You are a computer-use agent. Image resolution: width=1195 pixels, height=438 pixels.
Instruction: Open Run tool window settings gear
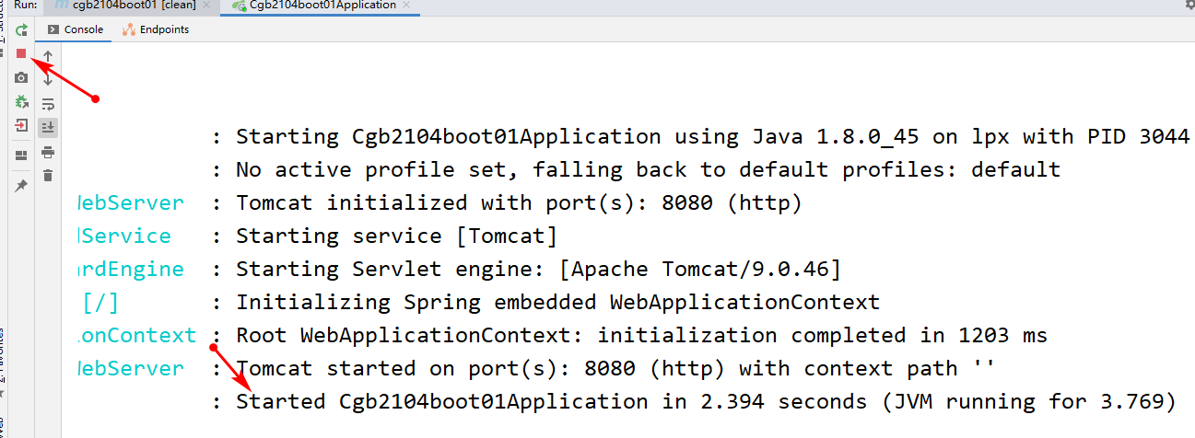pos(1189,5)
